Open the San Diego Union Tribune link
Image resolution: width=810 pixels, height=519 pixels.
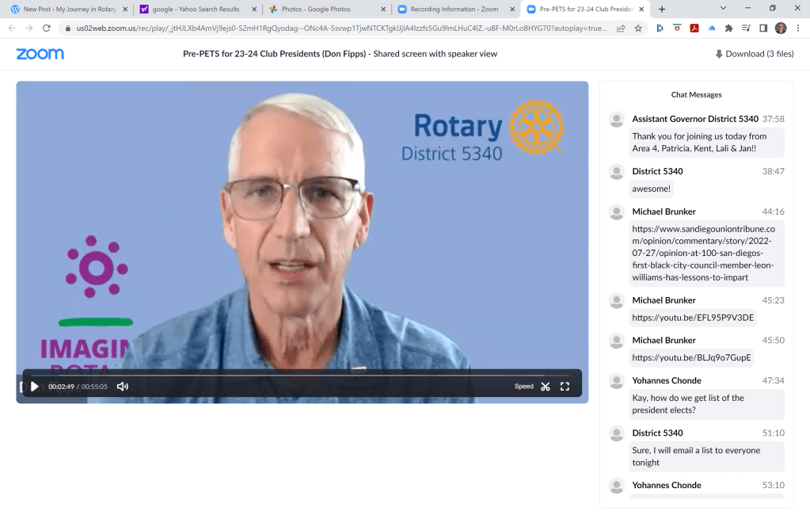coord(702,253)
